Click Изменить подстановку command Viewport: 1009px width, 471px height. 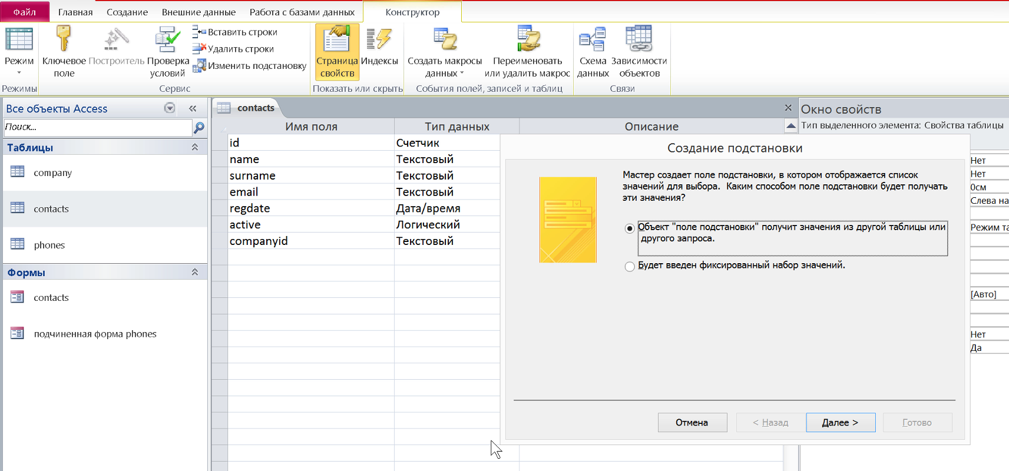[x=250, y=66]
